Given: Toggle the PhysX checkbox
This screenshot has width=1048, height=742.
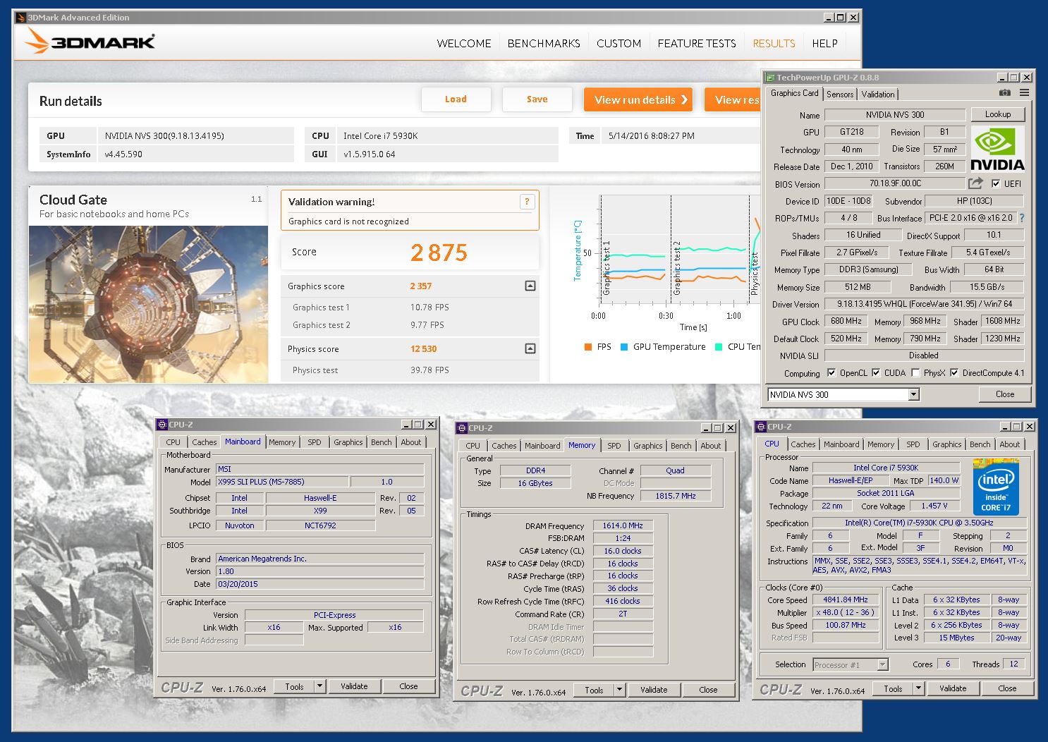Looking at the screenshot, I should click(915, 372).
